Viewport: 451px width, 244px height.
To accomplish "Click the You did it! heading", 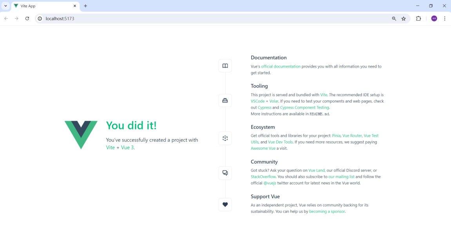I will (x=131, y=126).
